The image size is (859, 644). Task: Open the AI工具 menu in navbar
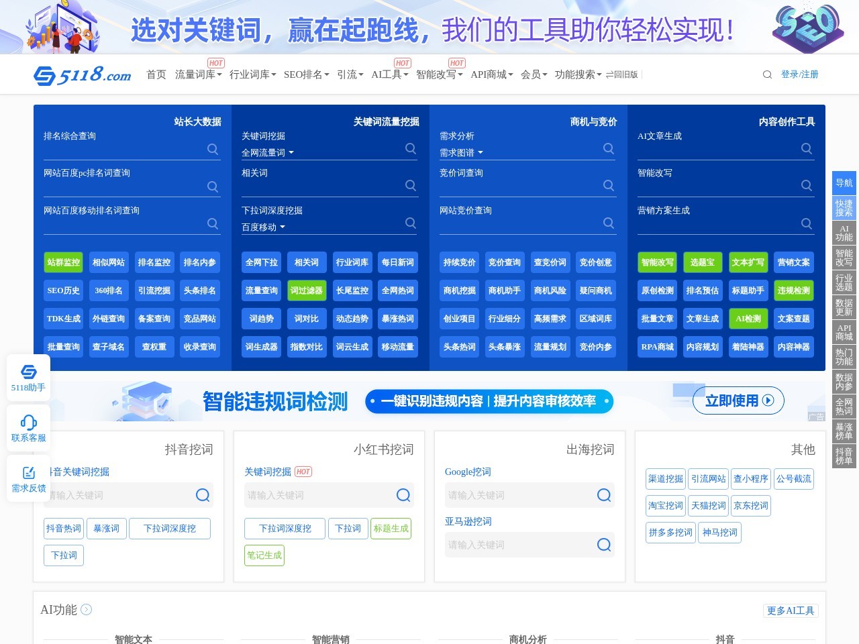click(x=389, y=74)
